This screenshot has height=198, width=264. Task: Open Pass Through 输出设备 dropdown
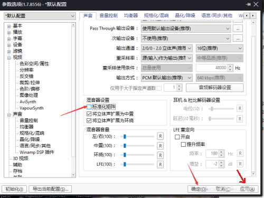(x=186, y=29)
